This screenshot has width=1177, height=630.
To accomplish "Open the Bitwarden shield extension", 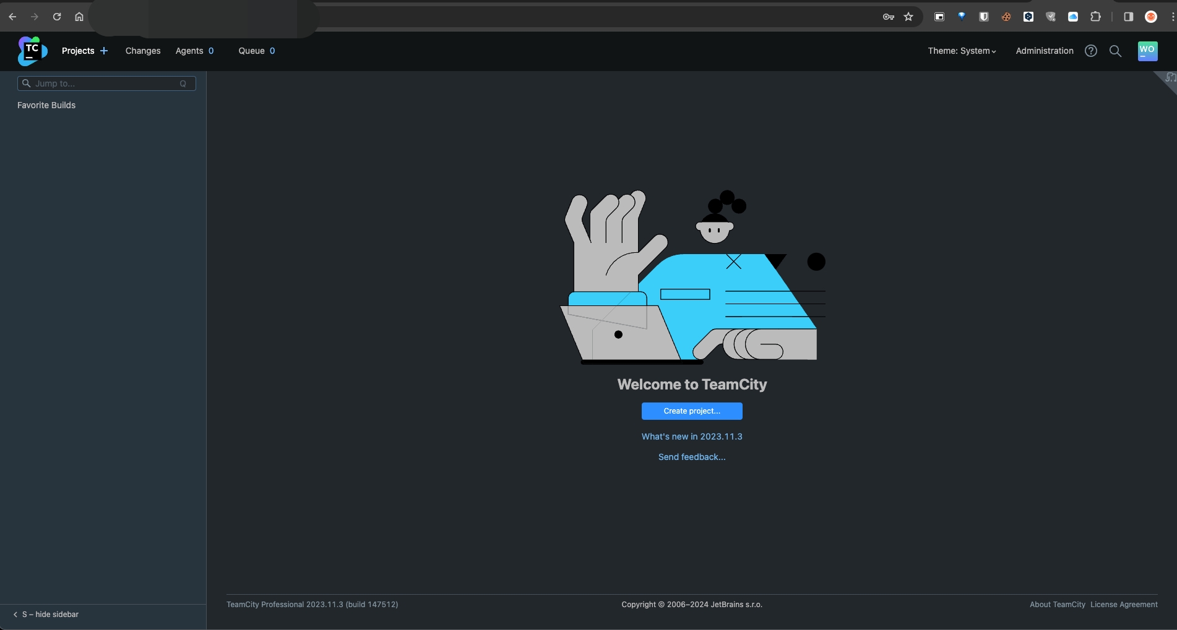I will coord(984,17).
